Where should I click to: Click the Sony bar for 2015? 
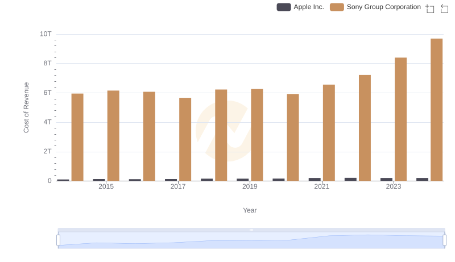(113, 136)
